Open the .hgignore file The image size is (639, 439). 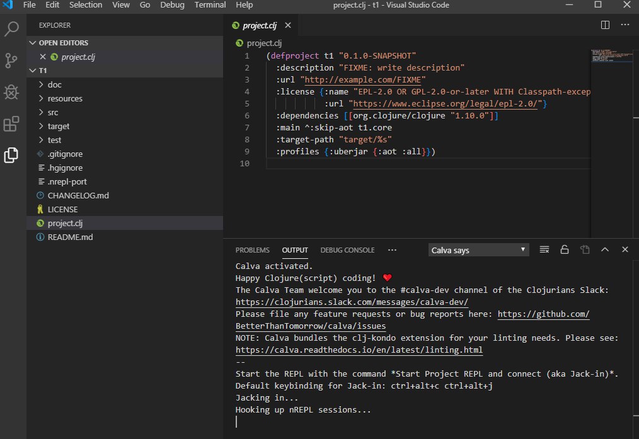tap(65, 168)
